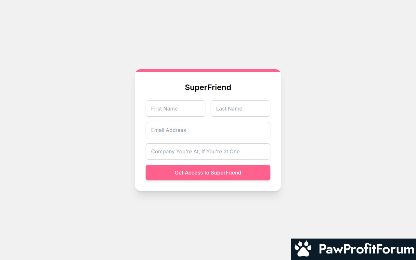Viewport: 416px width, 260px height.
Task: Place cursor in the Last Name box
Action: (240, 109)
